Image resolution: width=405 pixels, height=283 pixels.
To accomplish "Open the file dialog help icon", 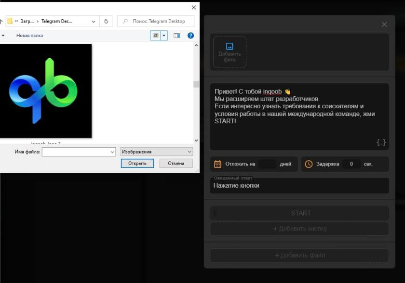I will [190, 36].
